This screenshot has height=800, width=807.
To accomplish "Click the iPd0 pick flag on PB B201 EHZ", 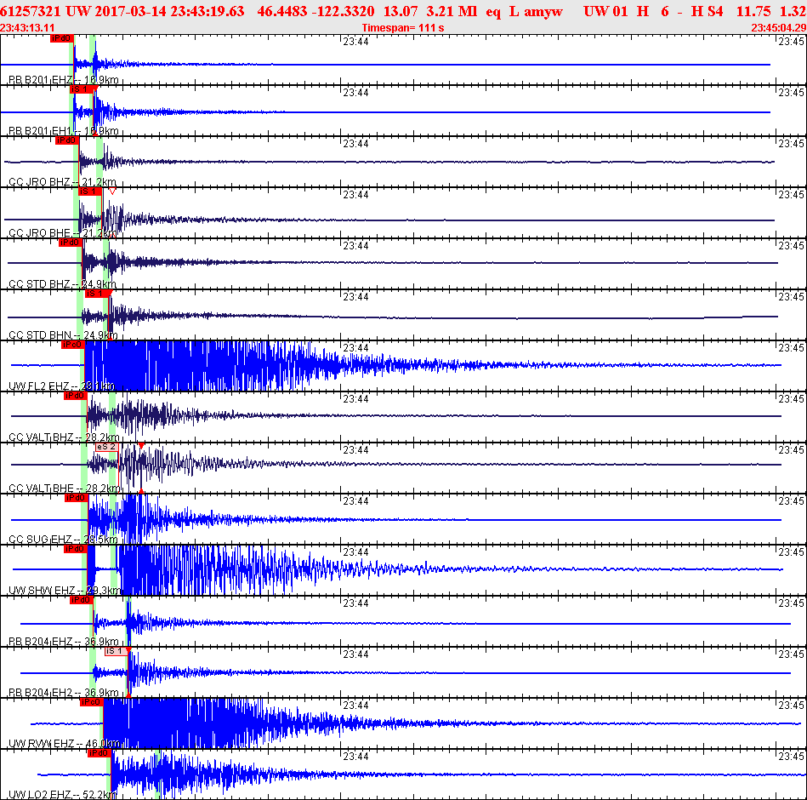I will coord(61,38).
